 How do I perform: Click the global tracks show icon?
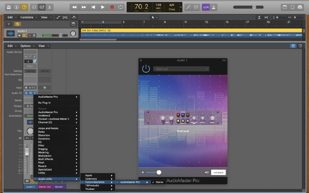coord(73,24)
